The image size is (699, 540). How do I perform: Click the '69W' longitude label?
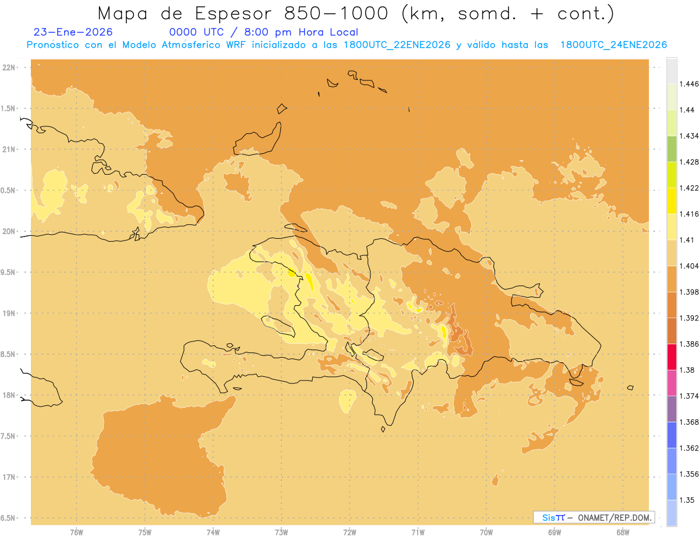(555, 532)
